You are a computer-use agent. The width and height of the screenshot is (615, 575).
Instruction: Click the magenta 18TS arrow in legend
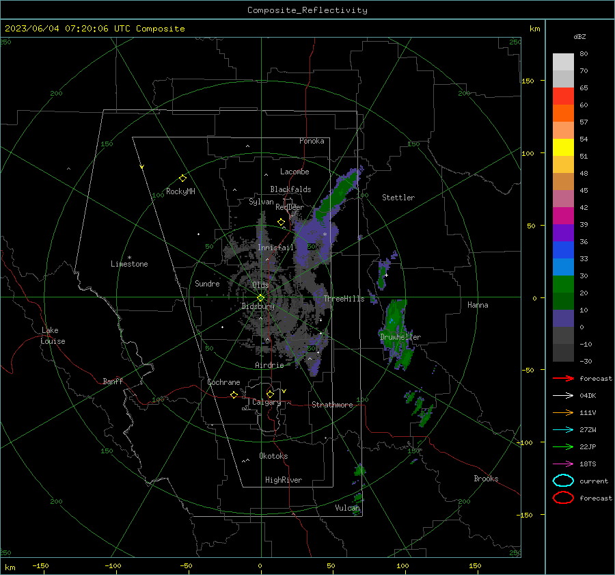coord(563,464)
